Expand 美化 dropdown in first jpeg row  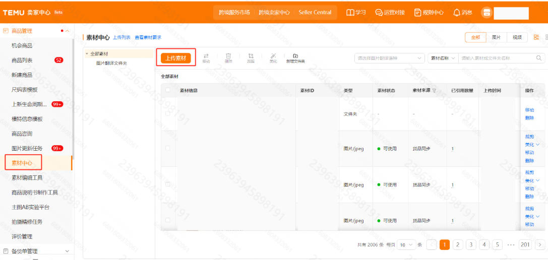pos(538,144)
